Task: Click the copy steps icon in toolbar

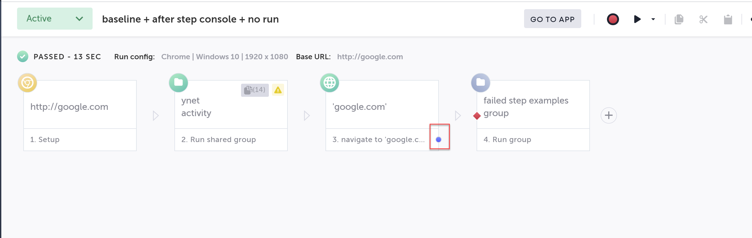Action: [x=679, y=19]
